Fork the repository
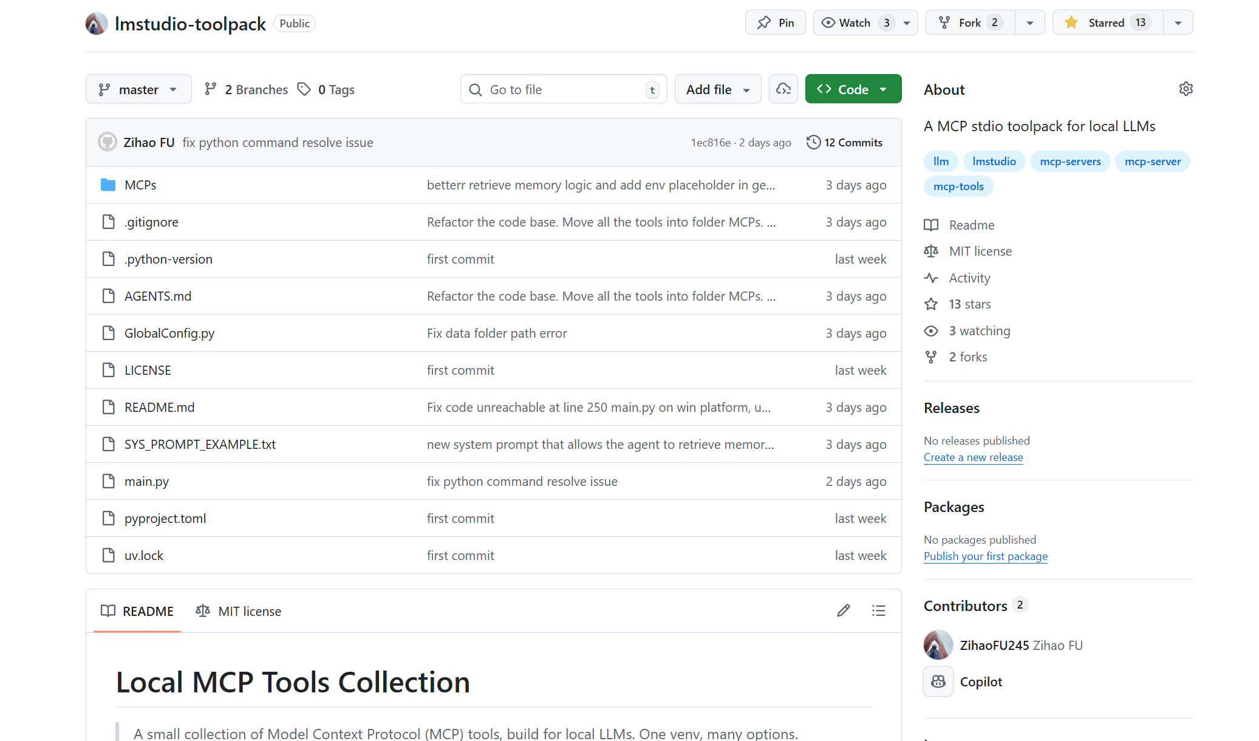The image size is (1259, 741). click(x=970, y=22)
